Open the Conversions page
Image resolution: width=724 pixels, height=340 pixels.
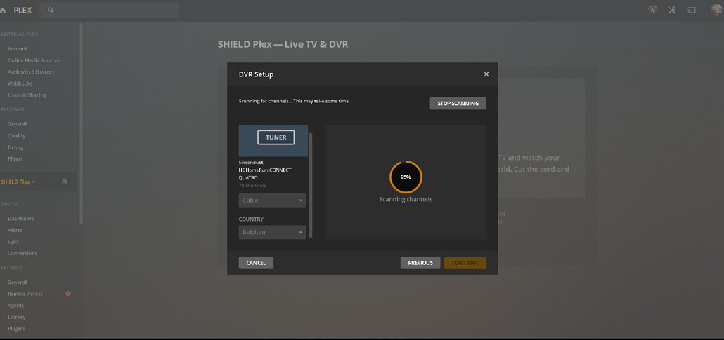pos(22,253)
